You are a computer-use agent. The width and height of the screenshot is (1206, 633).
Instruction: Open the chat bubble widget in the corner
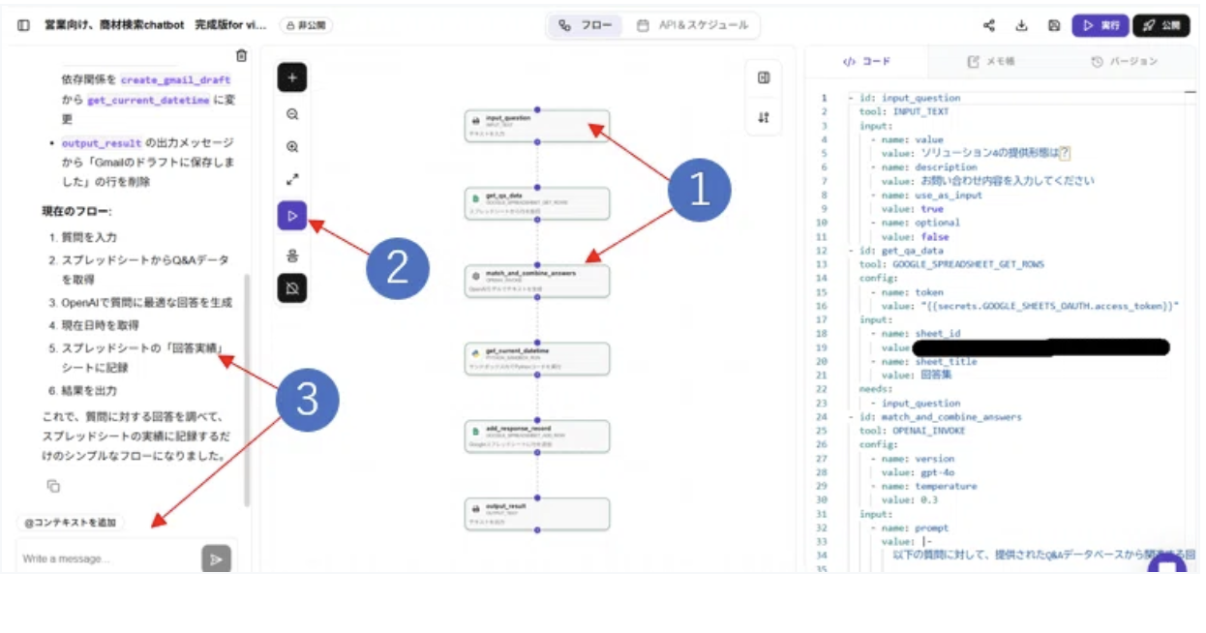click(x=1167, y=563)
